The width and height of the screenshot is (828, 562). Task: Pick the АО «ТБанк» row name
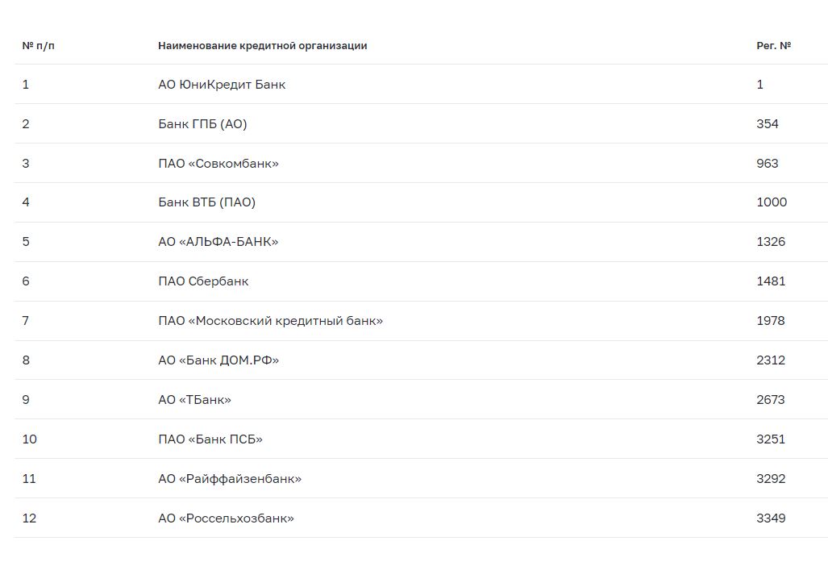194,400
